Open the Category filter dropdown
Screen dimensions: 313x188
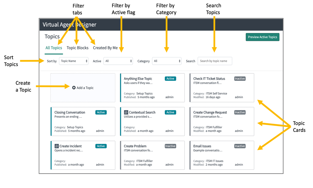click(x=167, y=61)
